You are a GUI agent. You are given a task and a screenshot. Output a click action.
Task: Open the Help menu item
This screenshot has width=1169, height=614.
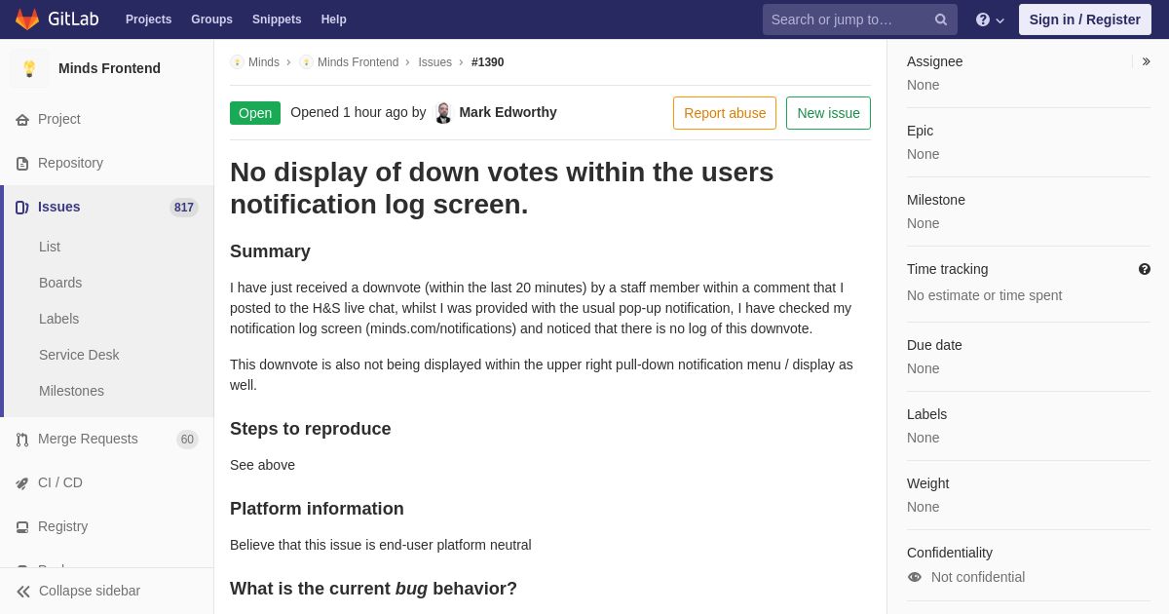coord(334,19)
